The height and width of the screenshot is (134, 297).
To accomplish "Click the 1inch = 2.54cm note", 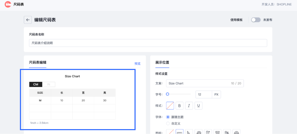I will pos(39,123).
